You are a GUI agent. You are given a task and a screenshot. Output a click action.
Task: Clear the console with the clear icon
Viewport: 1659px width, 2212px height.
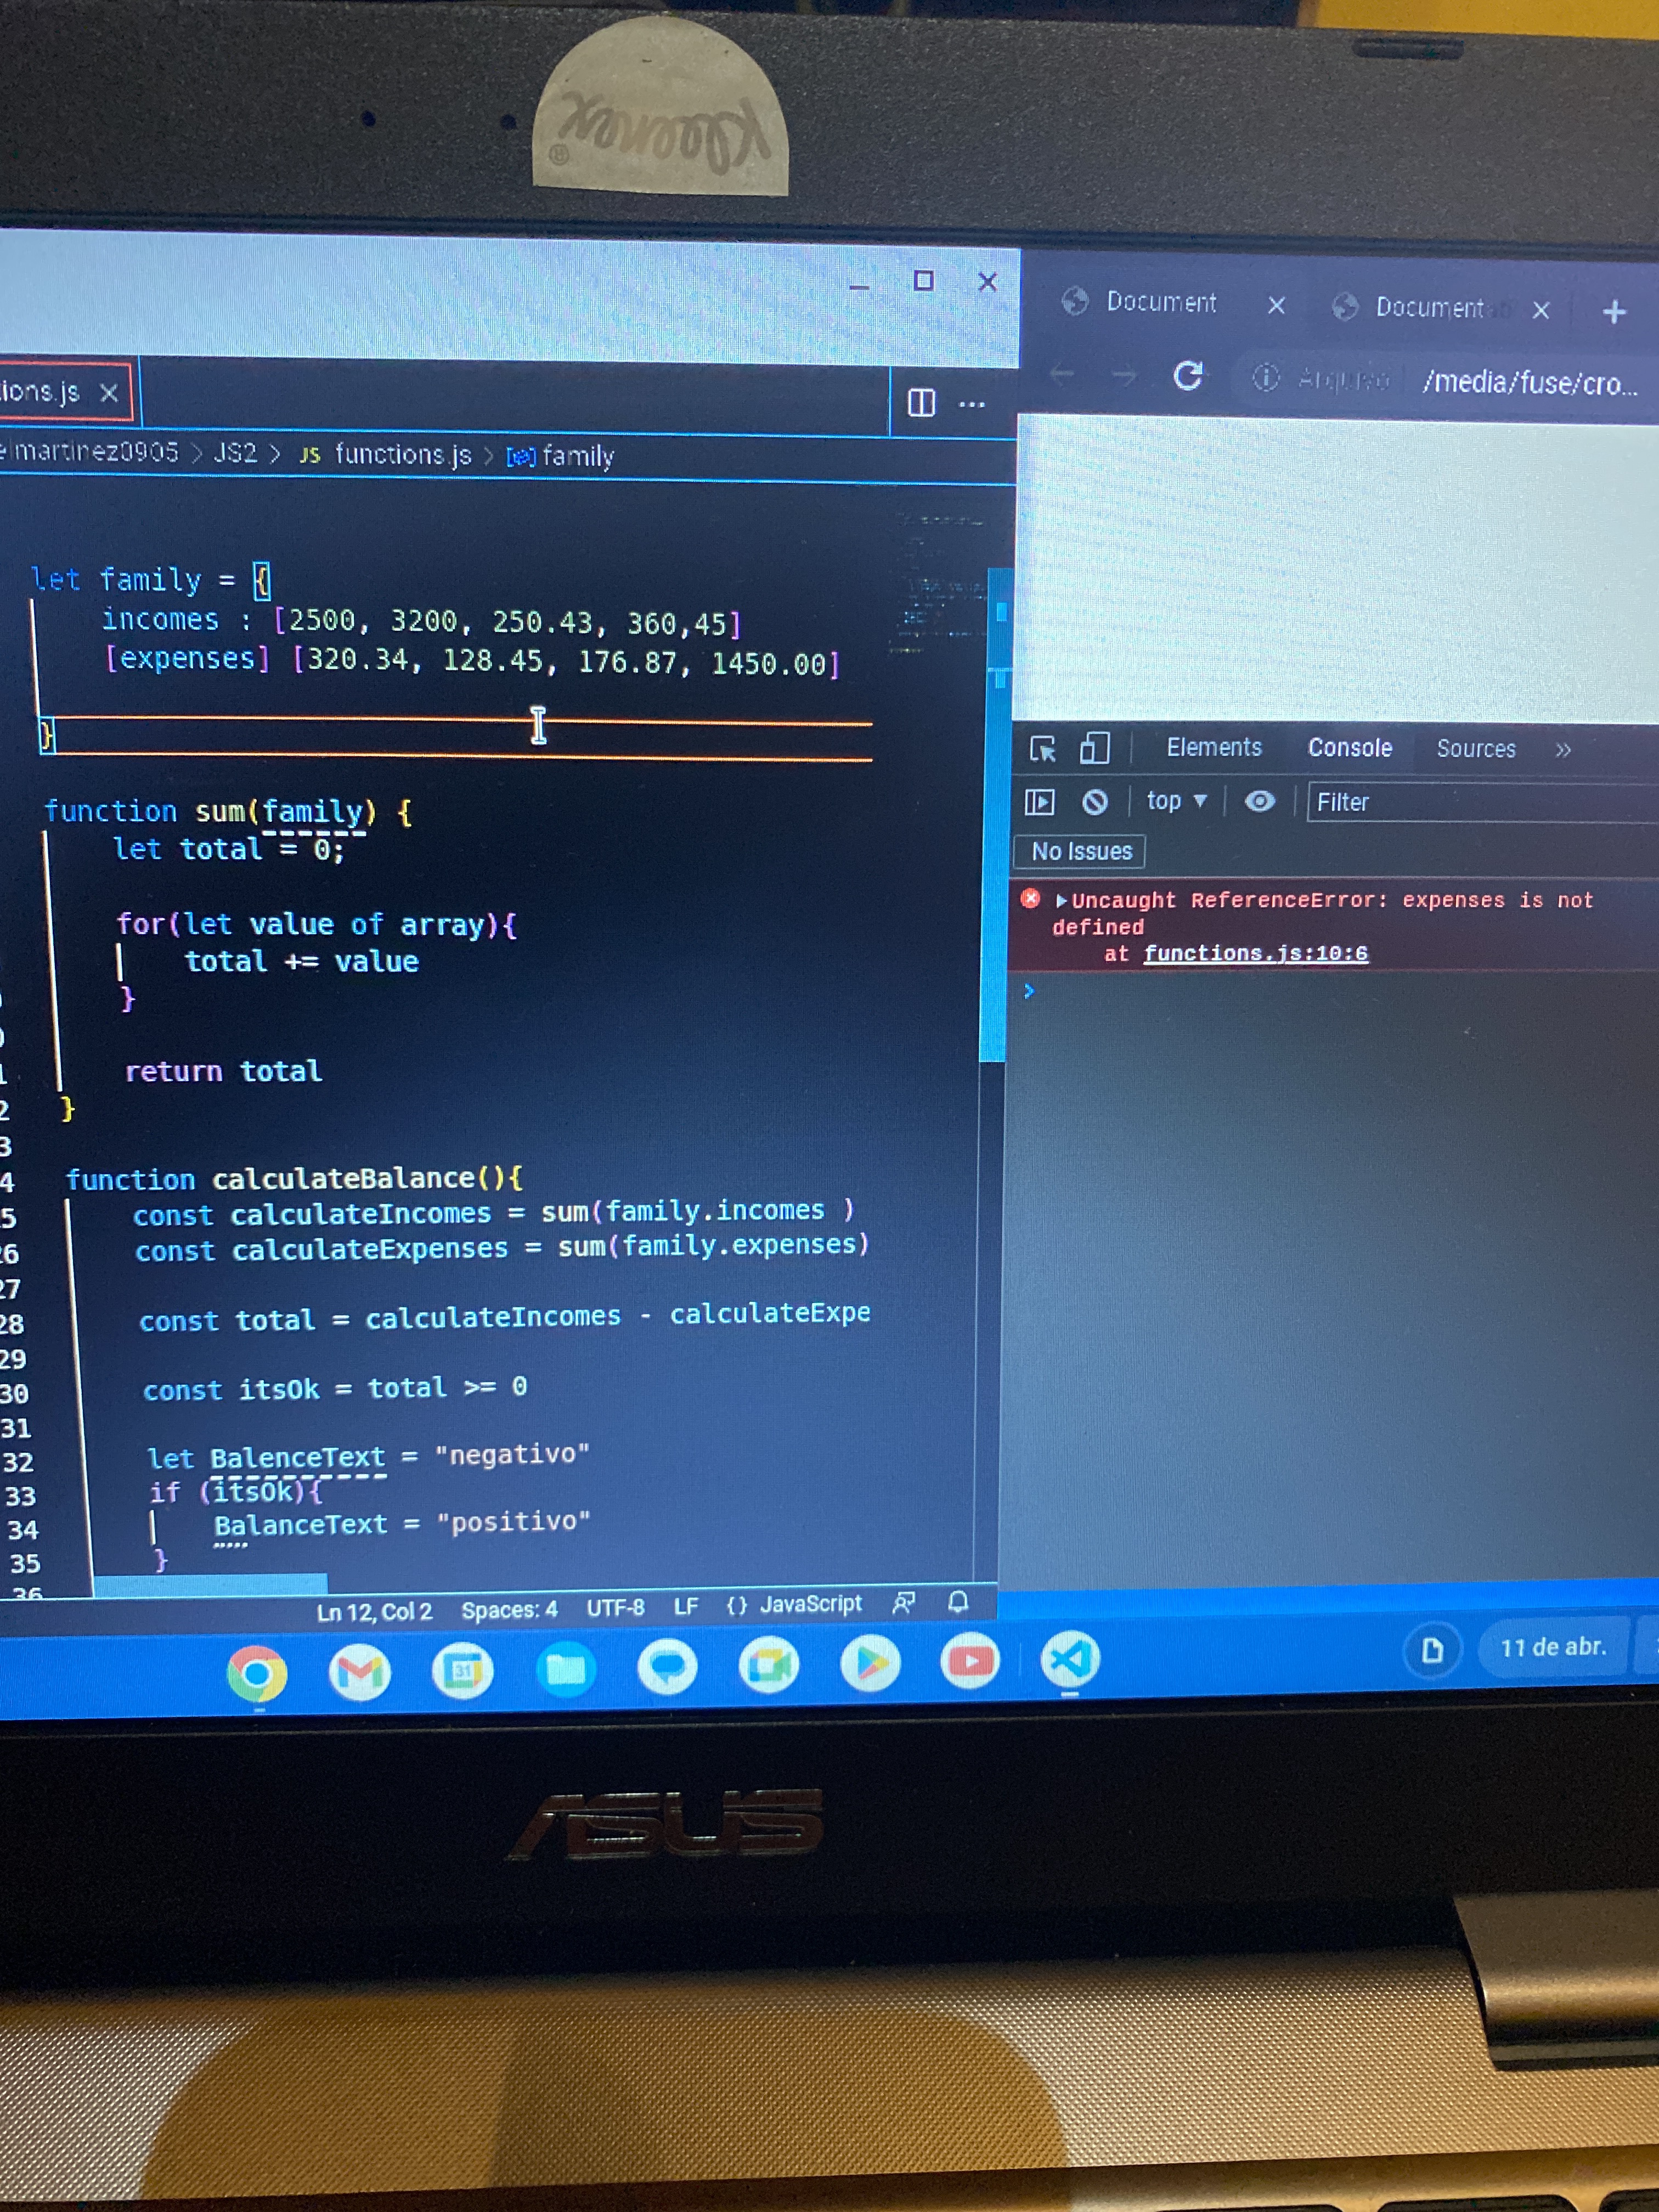1095,801
